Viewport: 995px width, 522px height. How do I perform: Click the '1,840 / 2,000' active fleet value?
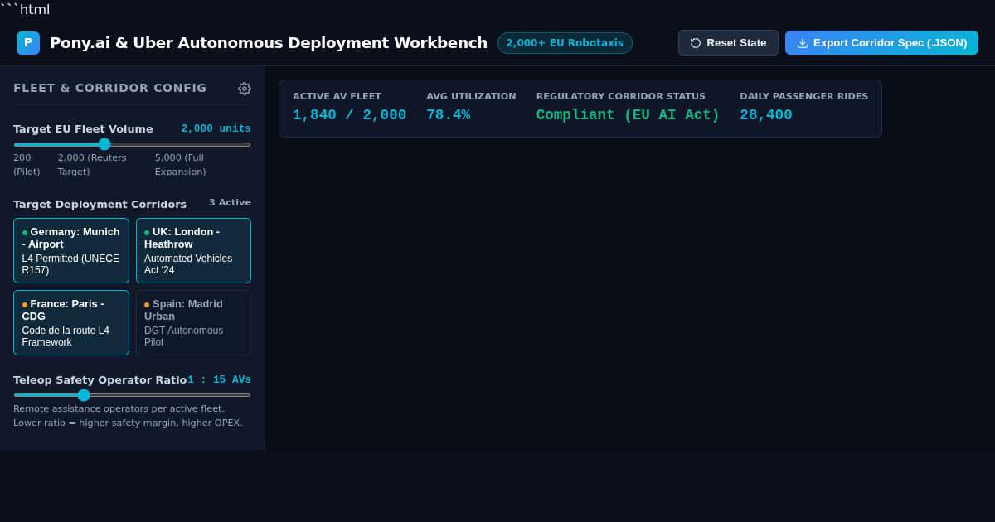point(349,115)
